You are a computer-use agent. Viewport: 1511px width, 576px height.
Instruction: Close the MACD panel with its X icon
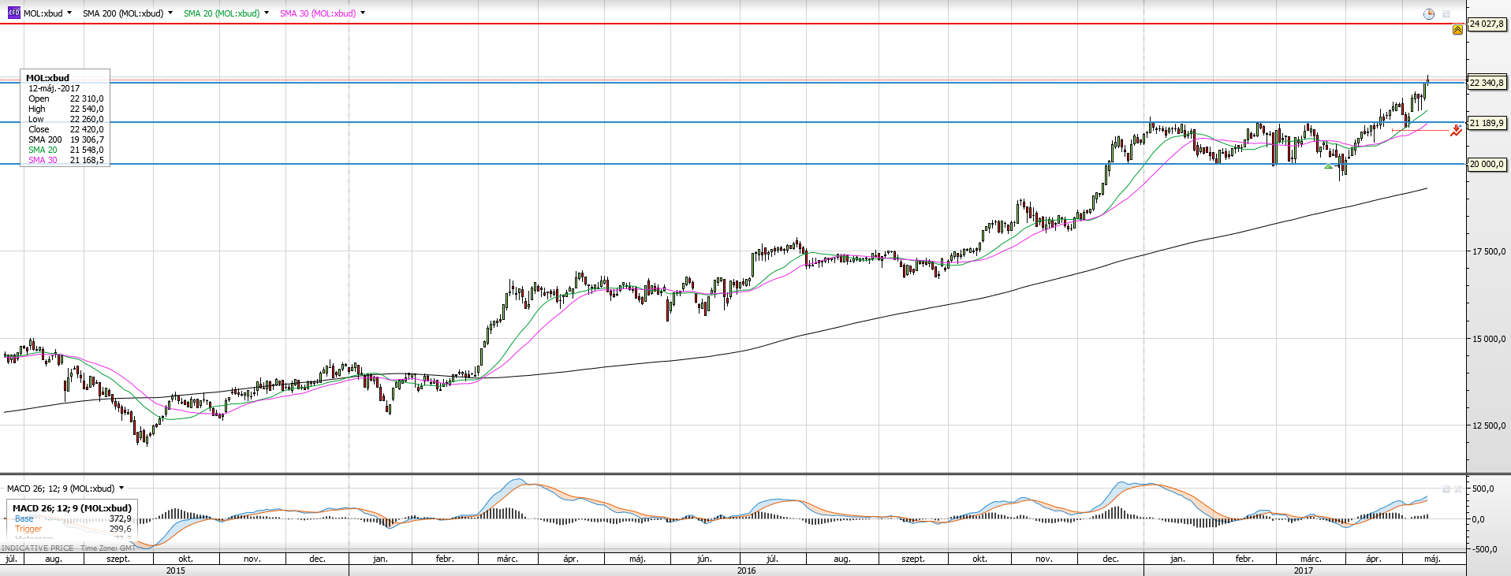[x=1458, y=489]
